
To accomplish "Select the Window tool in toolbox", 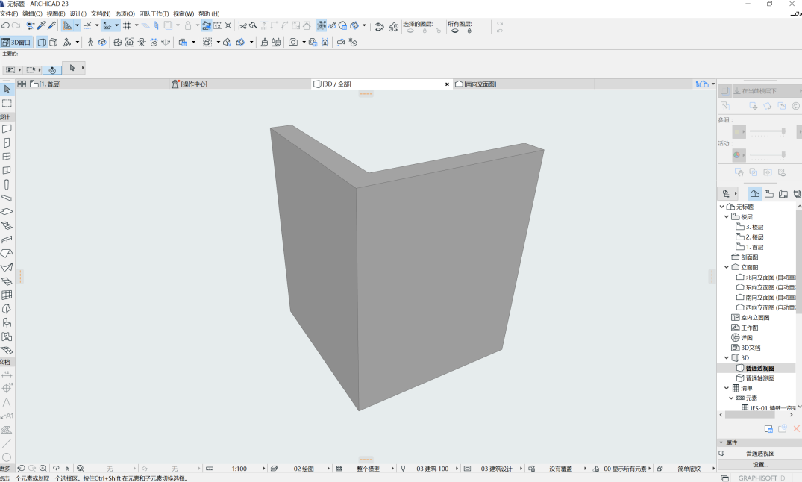I will pyautogui.click(x=7, y=157).
